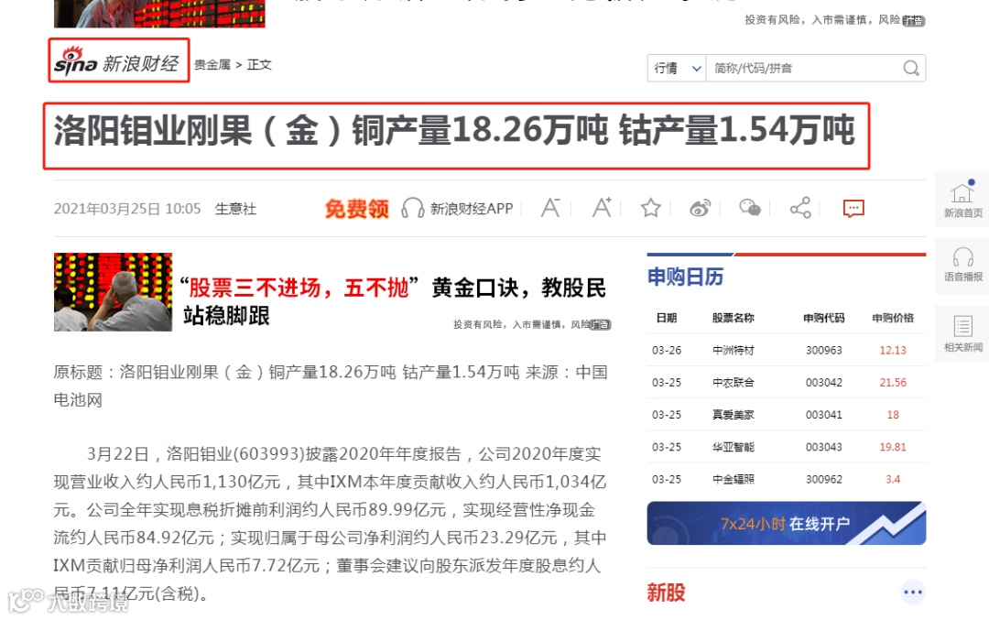Click the stock-board ad thumbnail image
The height and width of the screenshot is (620, 989).
click(x=113, y=292)
